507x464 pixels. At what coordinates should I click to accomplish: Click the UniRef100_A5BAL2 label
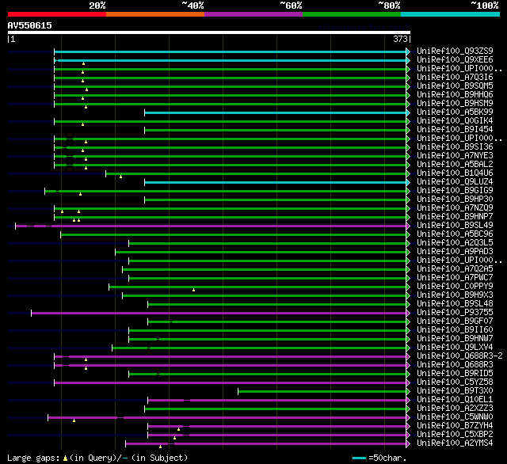pyautogui.click(x=455, y=165)
